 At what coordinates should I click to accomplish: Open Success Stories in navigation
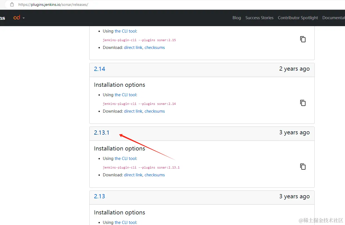point(259,18)
